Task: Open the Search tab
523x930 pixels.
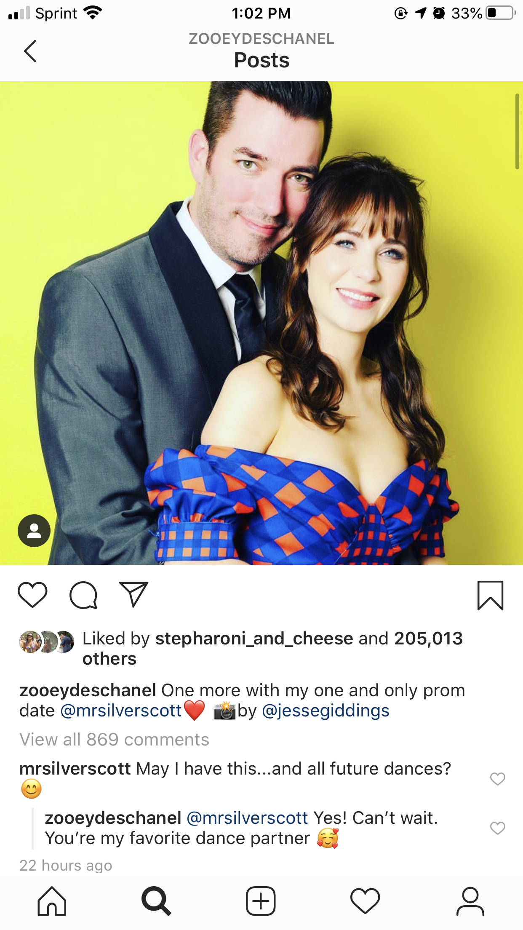Action: point(156,901)
